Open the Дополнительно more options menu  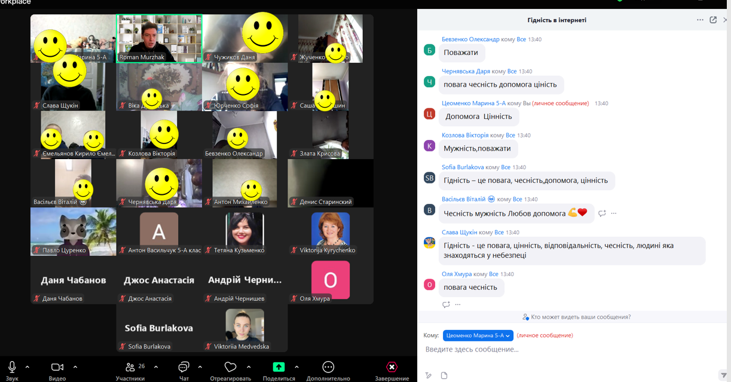click(328, 367)
